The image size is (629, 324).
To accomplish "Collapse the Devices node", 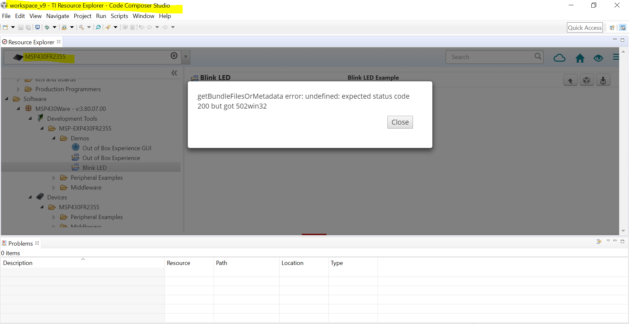I will coord(30,197).
